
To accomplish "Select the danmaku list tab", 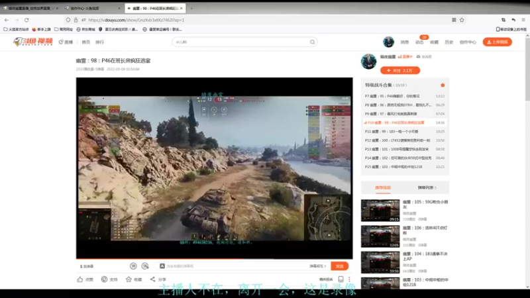I will (427, 187).
